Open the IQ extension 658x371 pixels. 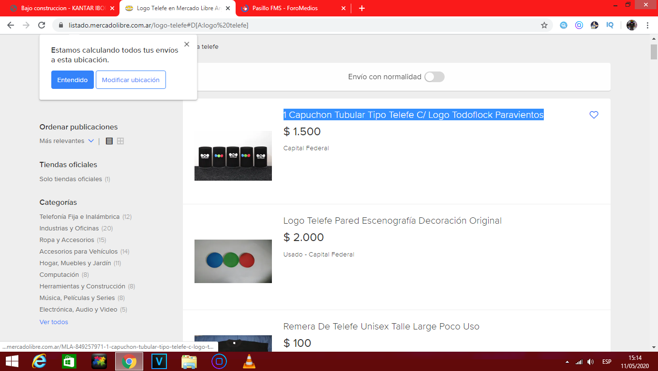[x=610, y=25]
